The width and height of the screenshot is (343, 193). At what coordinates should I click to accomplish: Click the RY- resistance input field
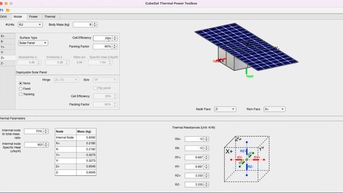pyautogui.click(x=195, y=167)
